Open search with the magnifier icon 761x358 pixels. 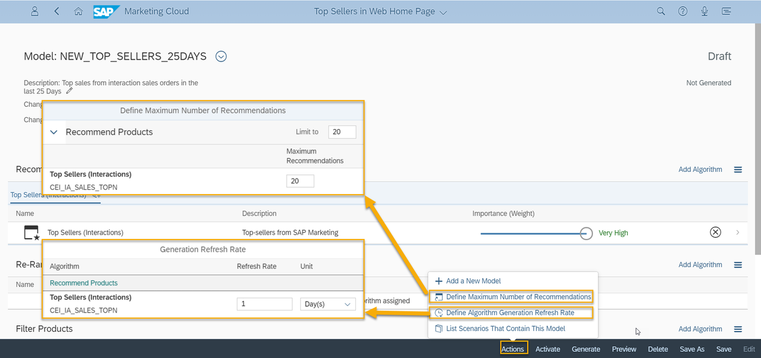661,11
